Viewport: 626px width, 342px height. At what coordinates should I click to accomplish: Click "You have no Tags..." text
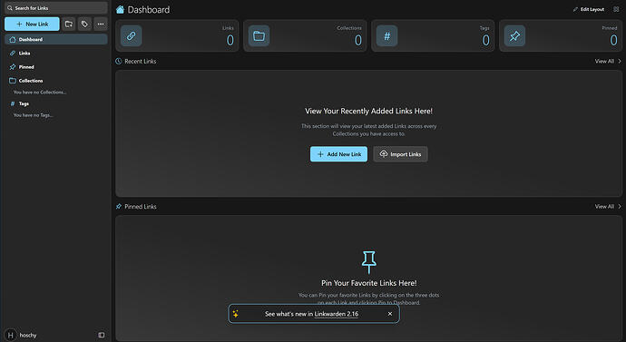34,115
